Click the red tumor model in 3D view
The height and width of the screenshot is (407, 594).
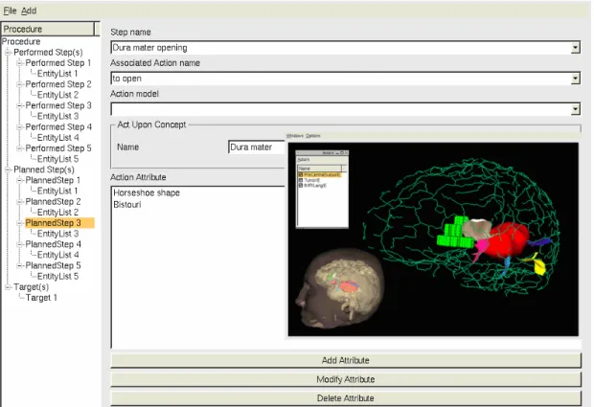[509, 240]
